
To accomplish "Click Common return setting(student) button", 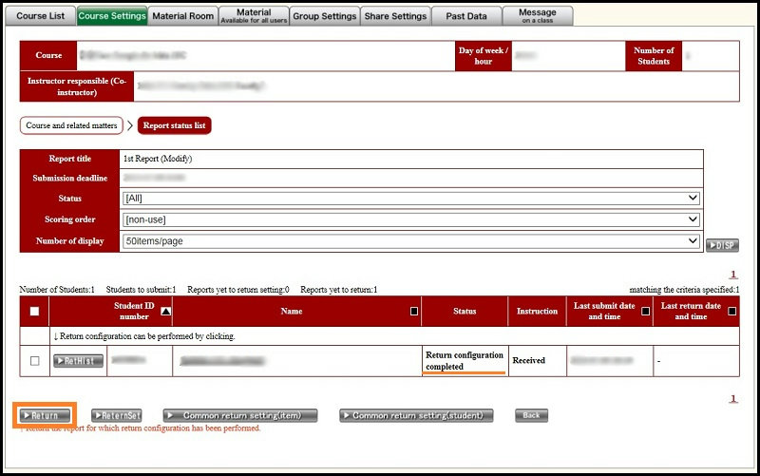I will [417, 415].
